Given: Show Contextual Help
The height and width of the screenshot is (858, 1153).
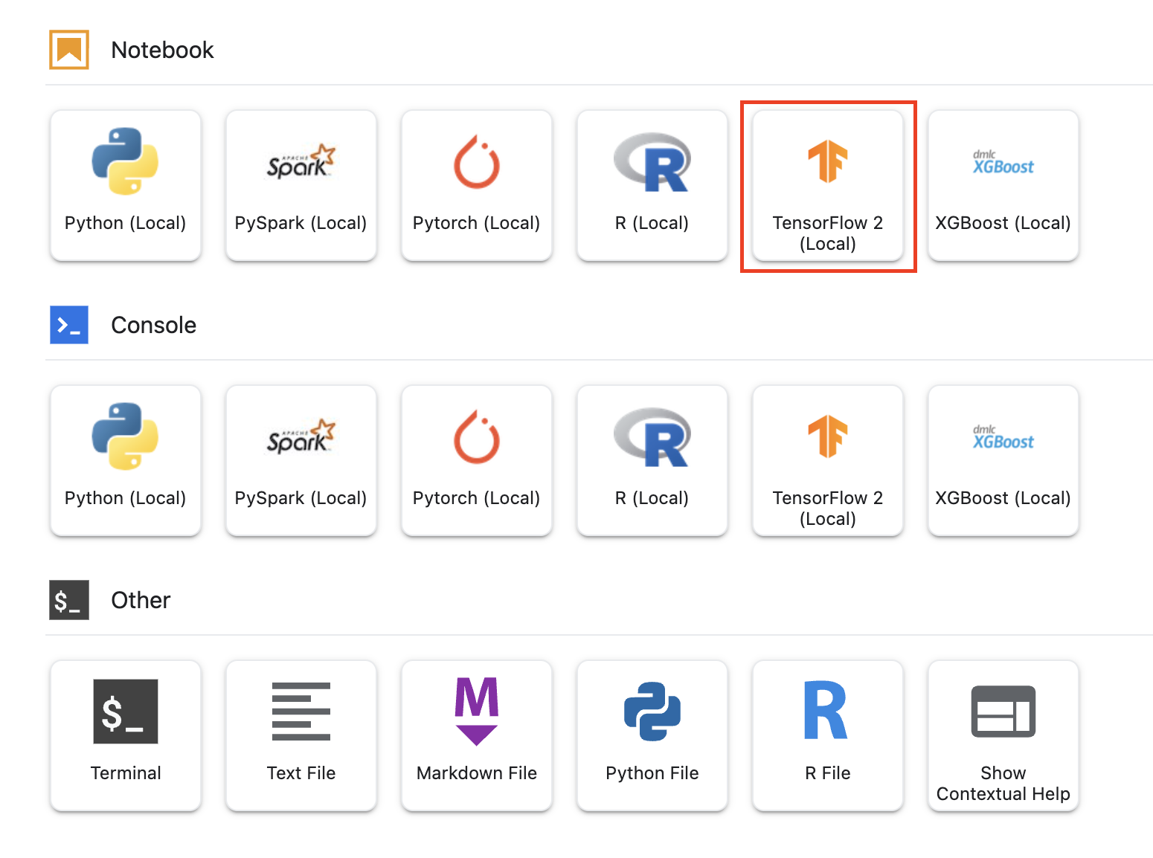Looking at the screenshot, I should pos(1003,736).
